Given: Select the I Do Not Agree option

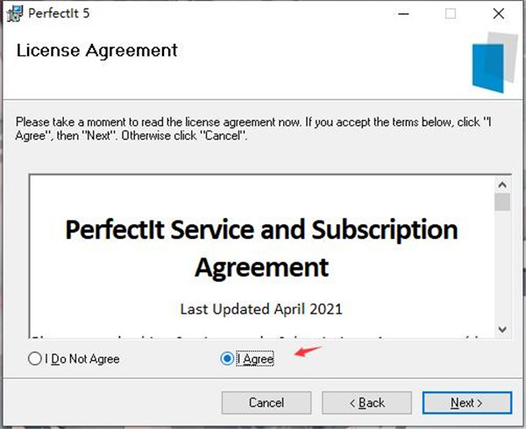Looking at the screenshot, I should click(35, 359).
